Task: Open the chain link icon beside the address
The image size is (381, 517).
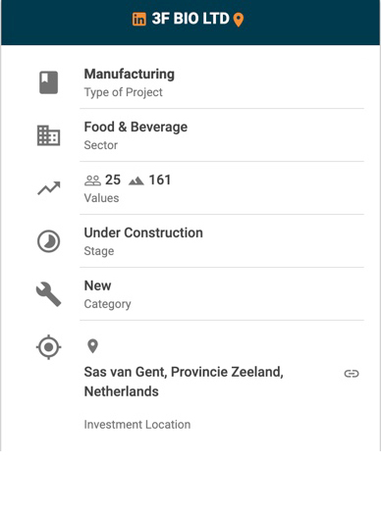Action: 352,374
